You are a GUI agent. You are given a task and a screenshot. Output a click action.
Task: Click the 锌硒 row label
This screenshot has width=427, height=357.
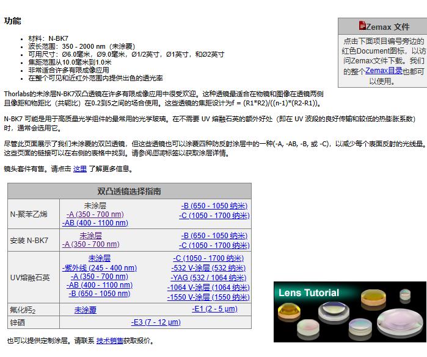(x=18, y=322)
